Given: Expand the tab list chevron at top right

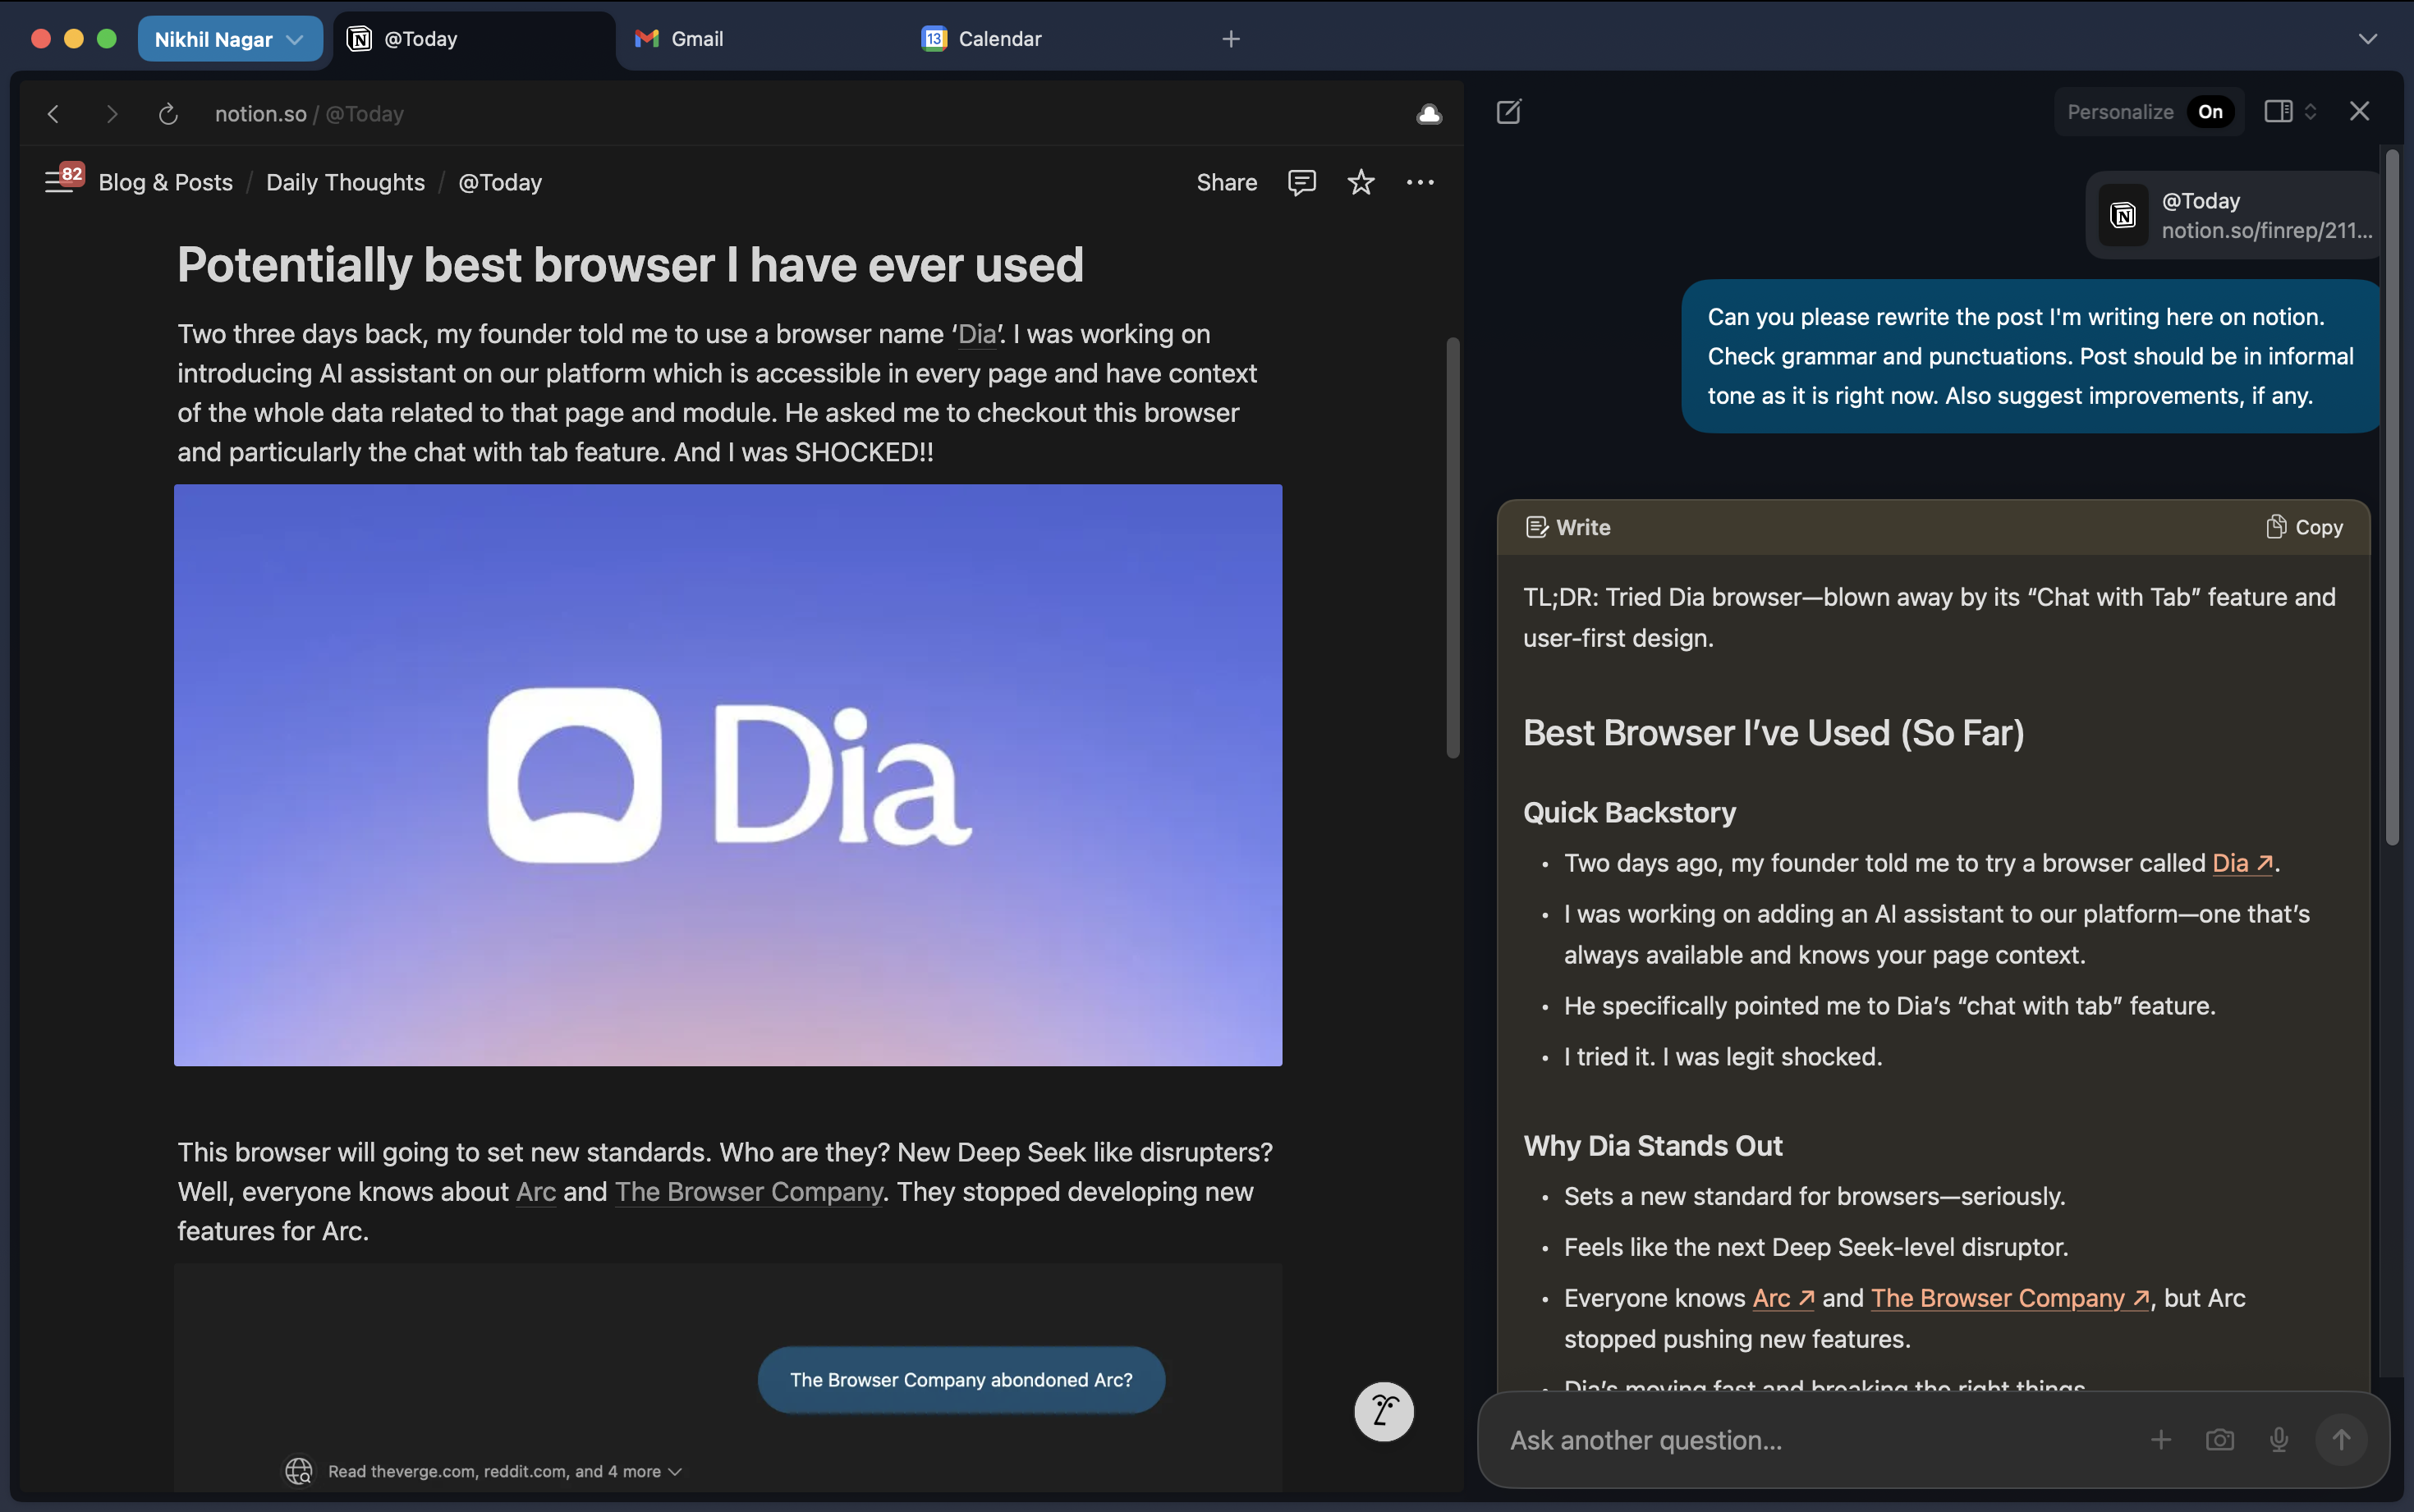Looking at the screenshot, I should (2367, 39).
